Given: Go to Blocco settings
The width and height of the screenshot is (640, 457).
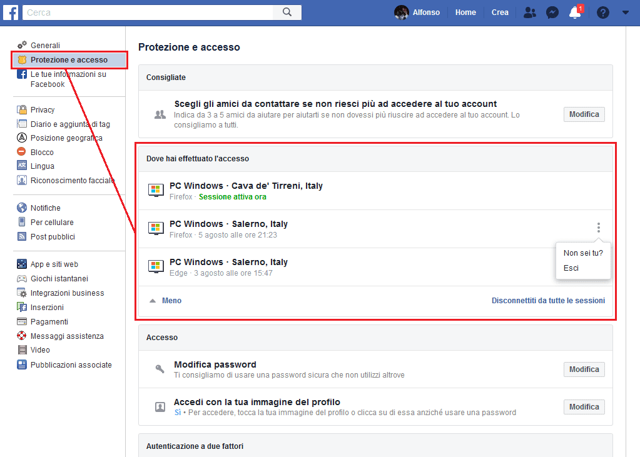Looking at the screenshot, I should point(42,152).
